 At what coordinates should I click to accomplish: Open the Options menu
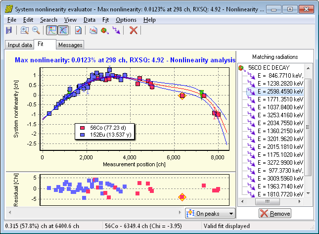(126, 20)
